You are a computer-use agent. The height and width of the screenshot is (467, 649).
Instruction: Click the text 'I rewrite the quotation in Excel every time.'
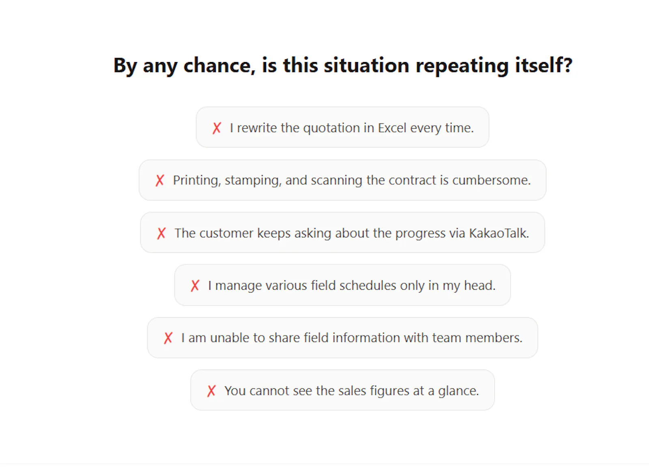click(x=352, y=128)
